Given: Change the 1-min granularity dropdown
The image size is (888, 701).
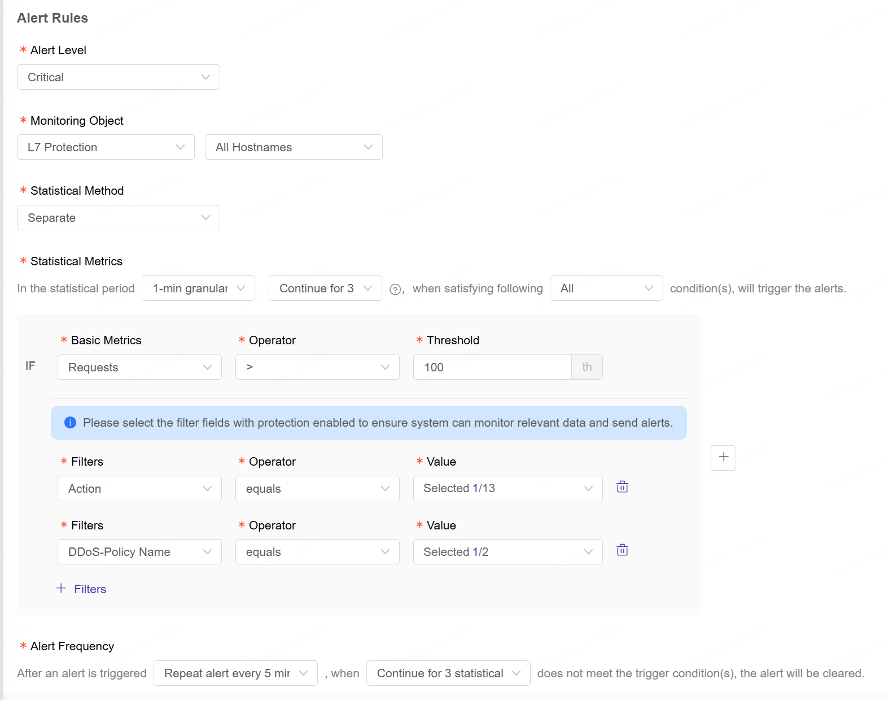Looking at the screenshot, I should tap(198, 288).
